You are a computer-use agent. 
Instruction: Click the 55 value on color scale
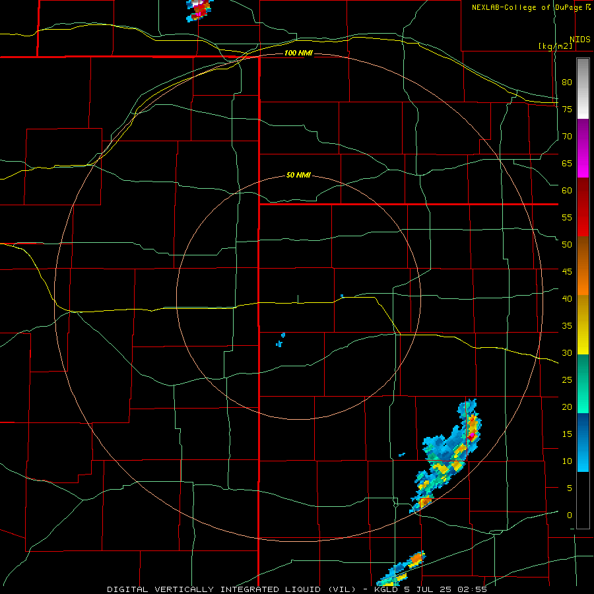coord(567,217)
